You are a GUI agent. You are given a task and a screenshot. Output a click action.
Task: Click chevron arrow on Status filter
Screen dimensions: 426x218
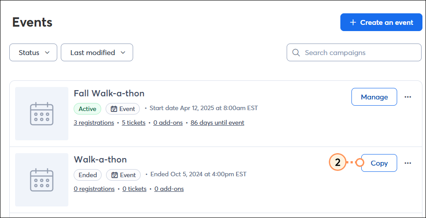(x=47, y=52)
